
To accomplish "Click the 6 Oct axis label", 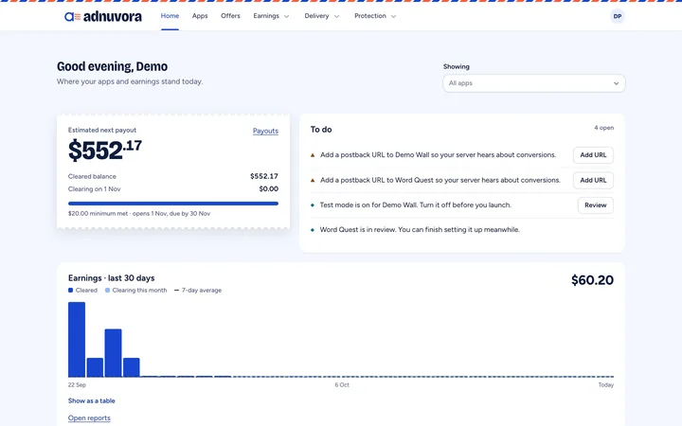I will tap(342, 385).
